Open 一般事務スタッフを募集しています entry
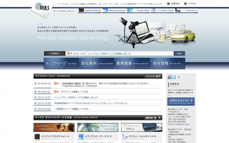229x143 pixels. pos(71,109)
